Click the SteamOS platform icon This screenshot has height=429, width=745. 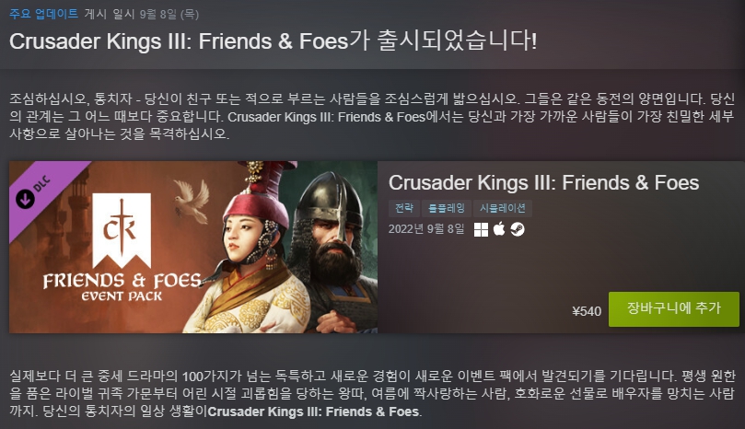point(517,229)
